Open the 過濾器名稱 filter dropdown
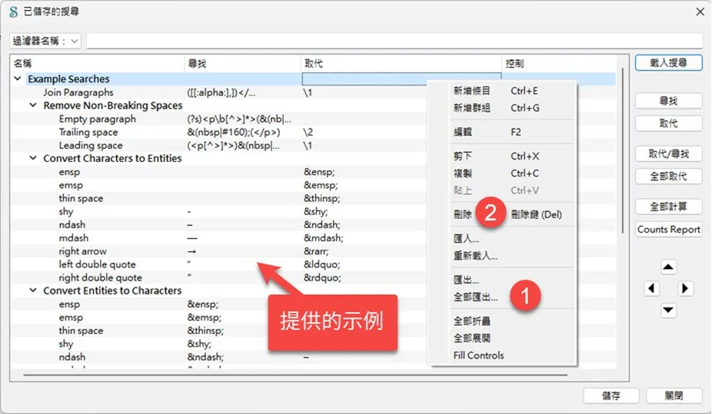The height and width of the screenshot is (414, 712). [x=45, y=41]
